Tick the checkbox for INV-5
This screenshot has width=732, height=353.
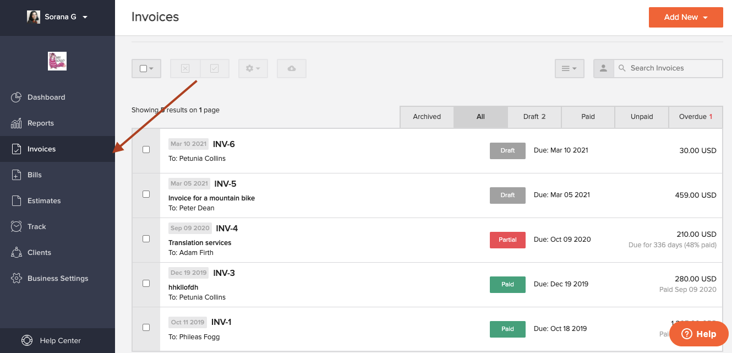pos(146,194)
